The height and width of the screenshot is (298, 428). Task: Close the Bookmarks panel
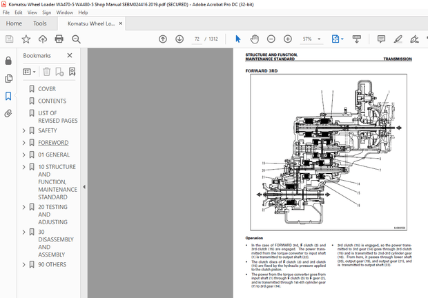click(x=70, y=55)
